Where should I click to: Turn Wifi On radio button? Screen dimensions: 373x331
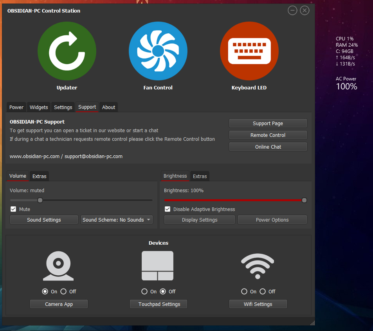click(244, 291)
